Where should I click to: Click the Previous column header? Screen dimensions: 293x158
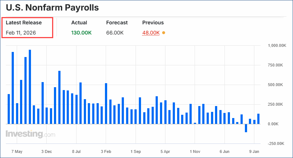coord(153,23)
